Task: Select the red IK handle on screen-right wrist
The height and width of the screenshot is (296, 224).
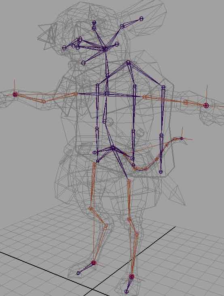Action: (x=206, y=105)
